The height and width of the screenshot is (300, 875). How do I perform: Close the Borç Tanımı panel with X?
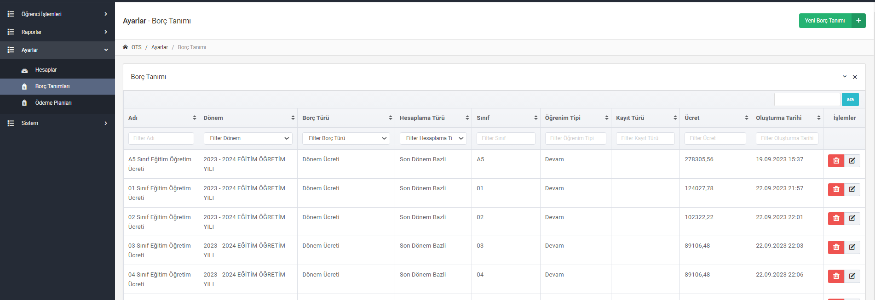[855, 77]
